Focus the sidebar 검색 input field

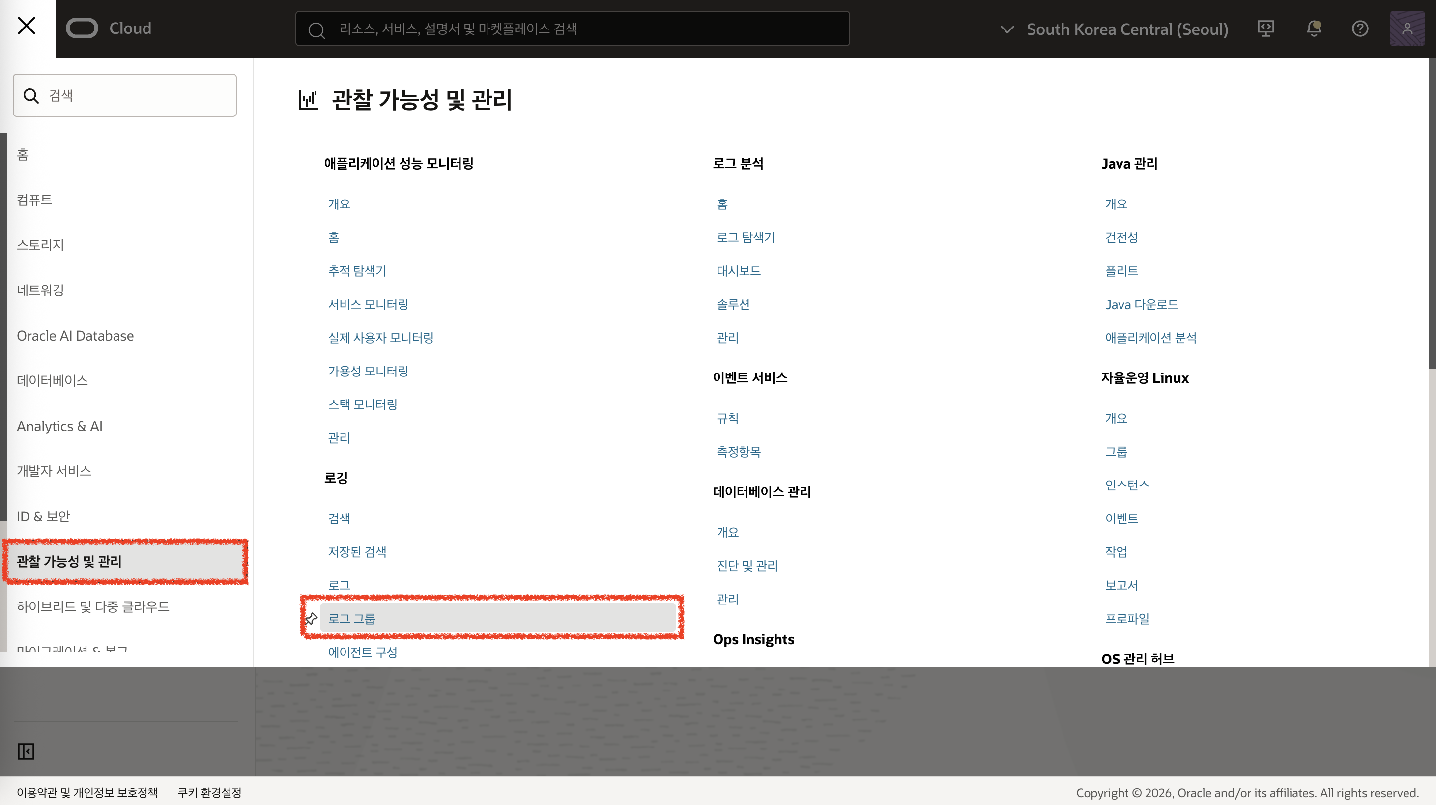click(x=125, y=95)
